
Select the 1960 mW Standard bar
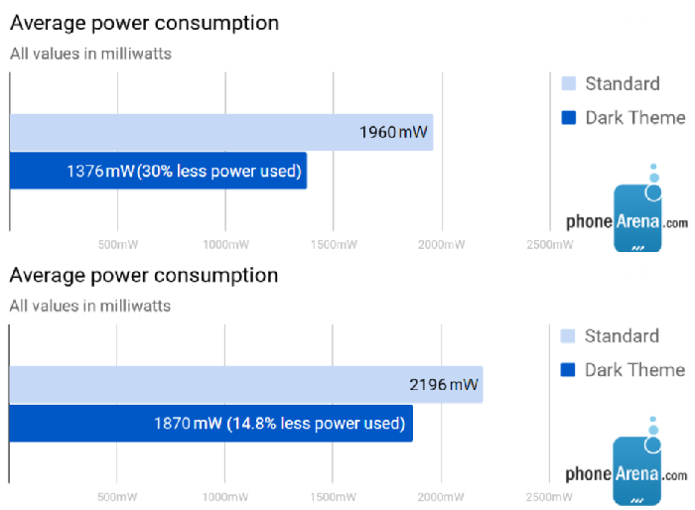pos(221,132)
